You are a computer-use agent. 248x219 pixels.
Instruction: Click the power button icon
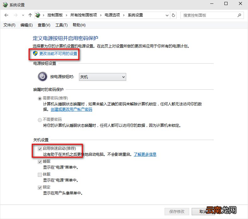tap(42, 77)
